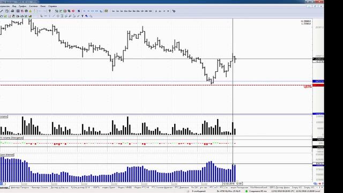343x193 pixels.
Task: Click the blue icon at chart bottom-right
Action: 315,183
